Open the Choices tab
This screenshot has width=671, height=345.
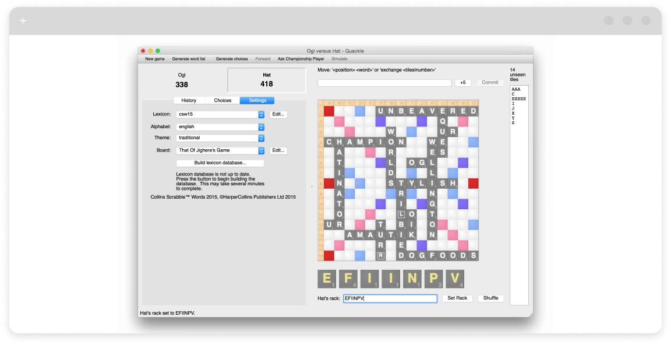(223, 100)
